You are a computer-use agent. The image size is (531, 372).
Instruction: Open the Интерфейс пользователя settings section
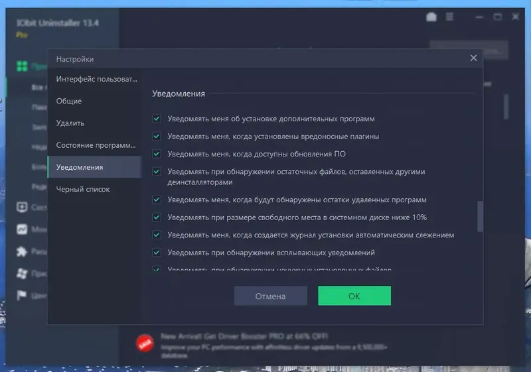[x=94, y=79]
